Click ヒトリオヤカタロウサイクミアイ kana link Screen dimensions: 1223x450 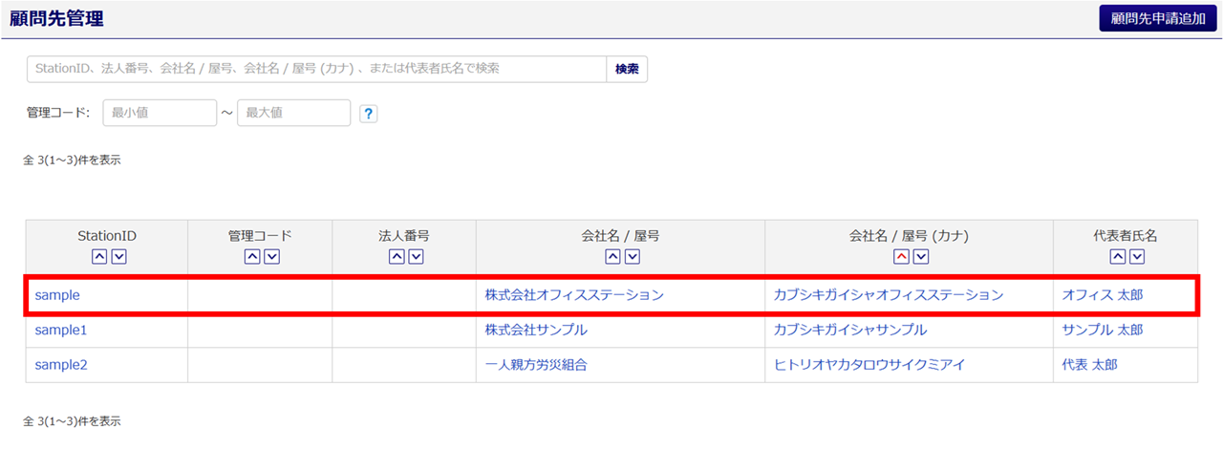click(x=869, y=364)
